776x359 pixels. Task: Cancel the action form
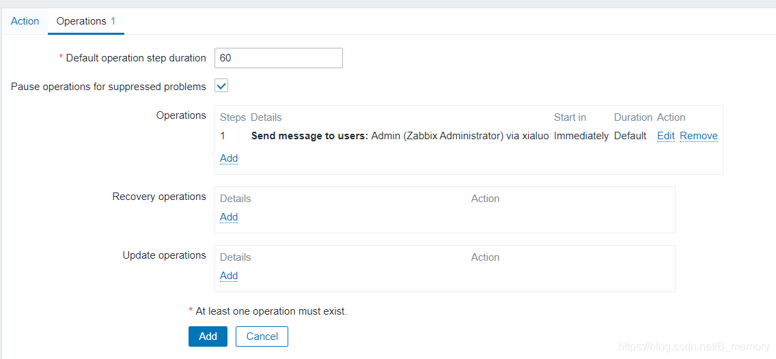(x=262, y=336)
